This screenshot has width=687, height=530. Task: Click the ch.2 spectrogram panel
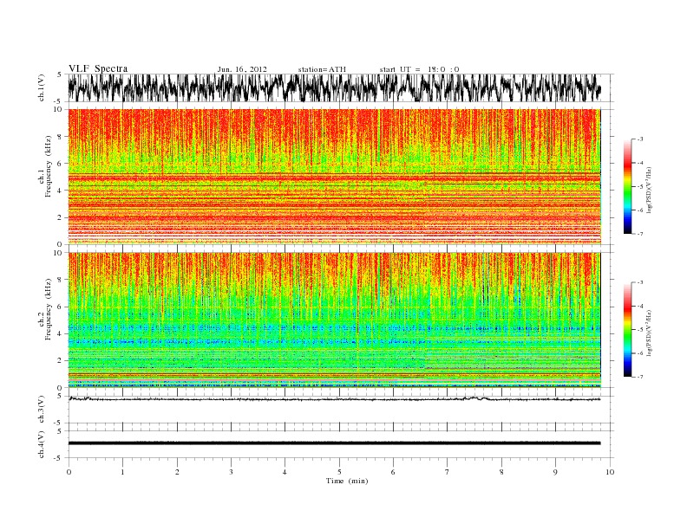(334, 320)
